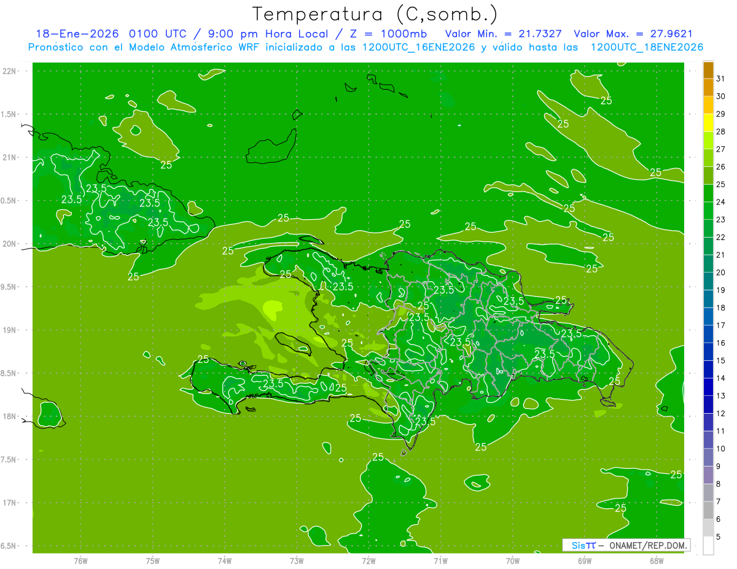
Task: Click the purple swatch between colorbar 9 and 10
Action: pos(708,458)
